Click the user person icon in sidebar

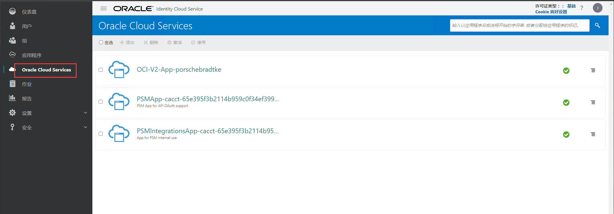[12, 26]
